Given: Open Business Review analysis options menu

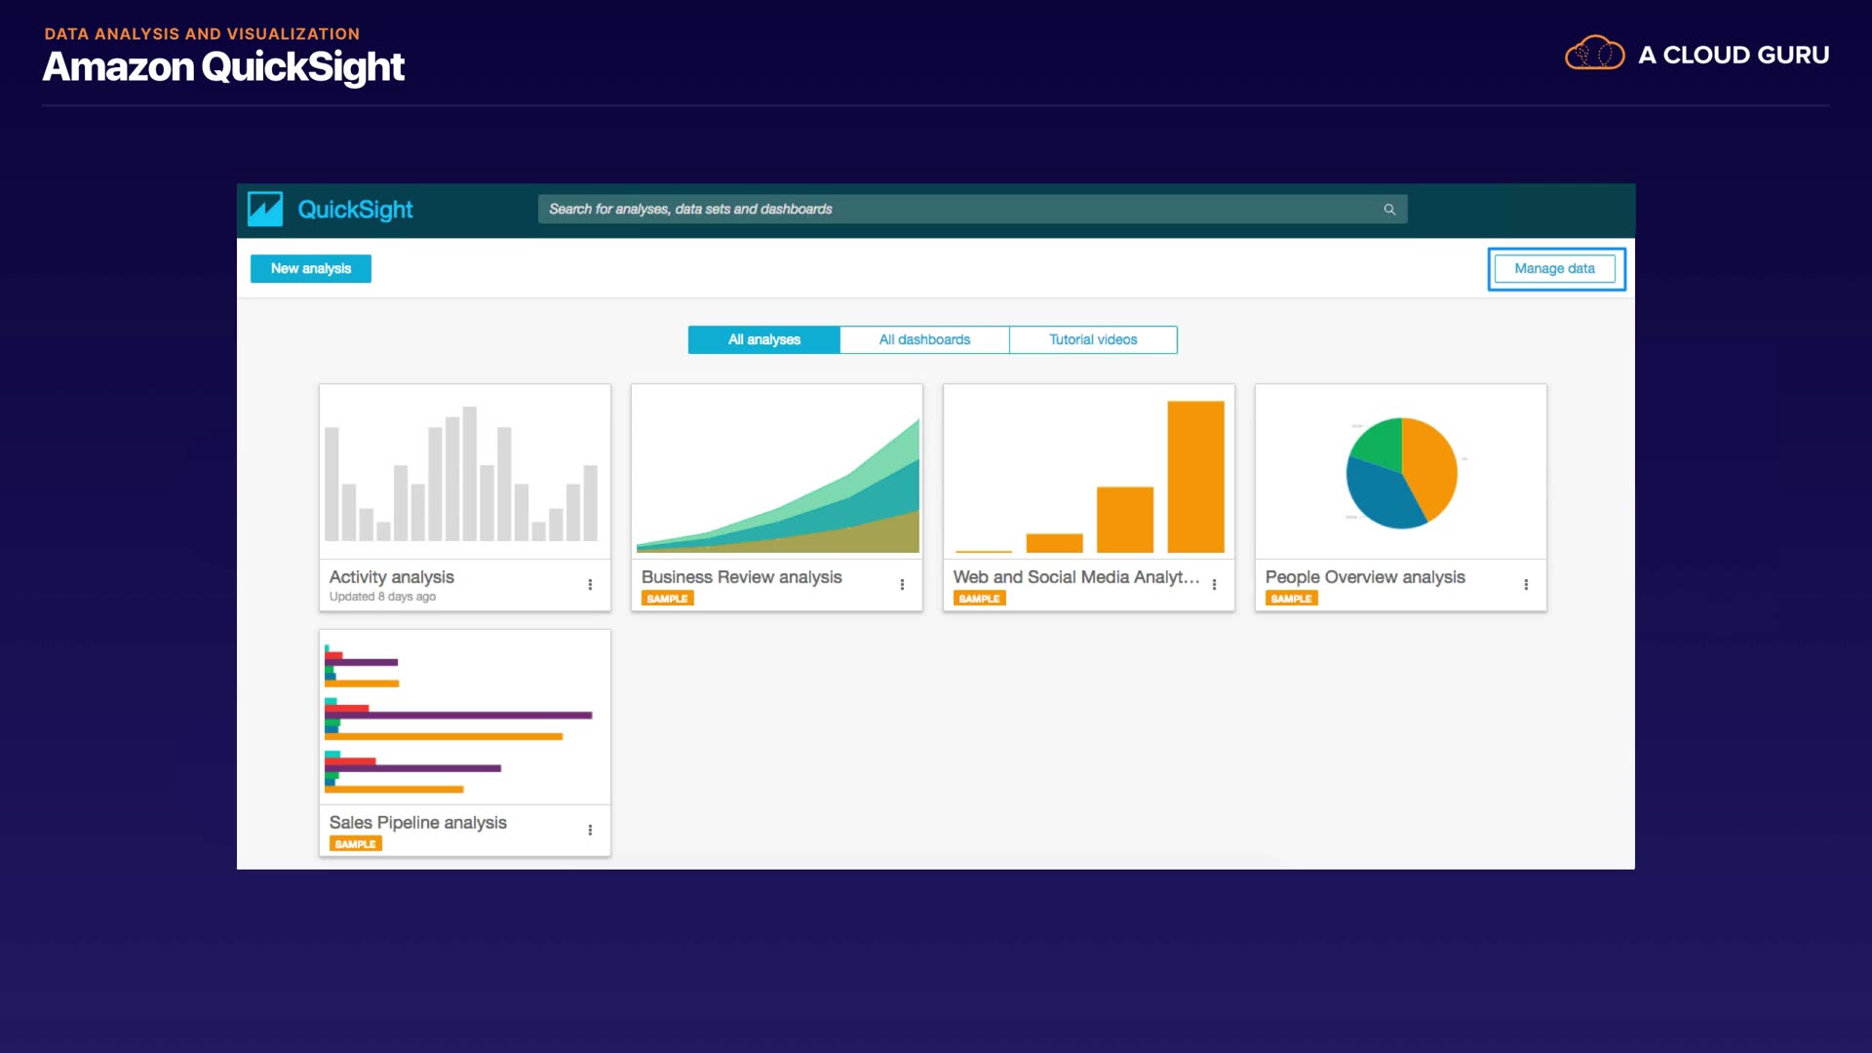Looking at the screenshot, I should pyautogui.click(x=902, y=585).
